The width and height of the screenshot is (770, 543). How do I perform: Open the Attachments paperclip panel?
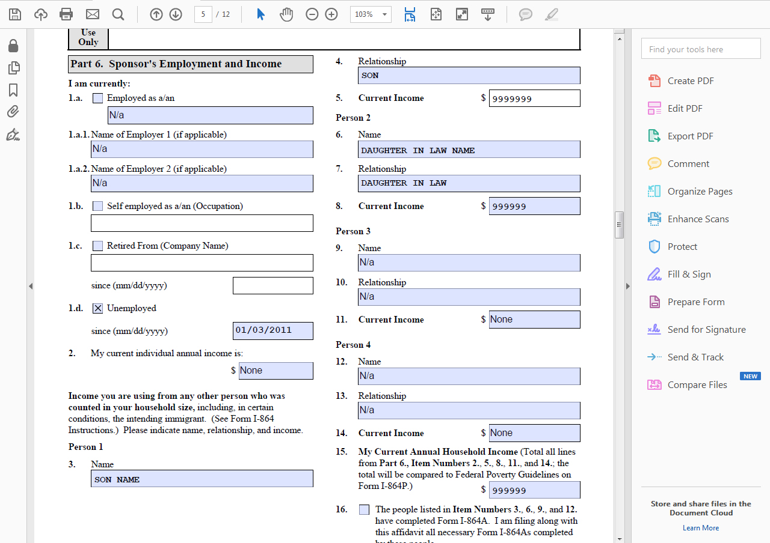point(13,112)
